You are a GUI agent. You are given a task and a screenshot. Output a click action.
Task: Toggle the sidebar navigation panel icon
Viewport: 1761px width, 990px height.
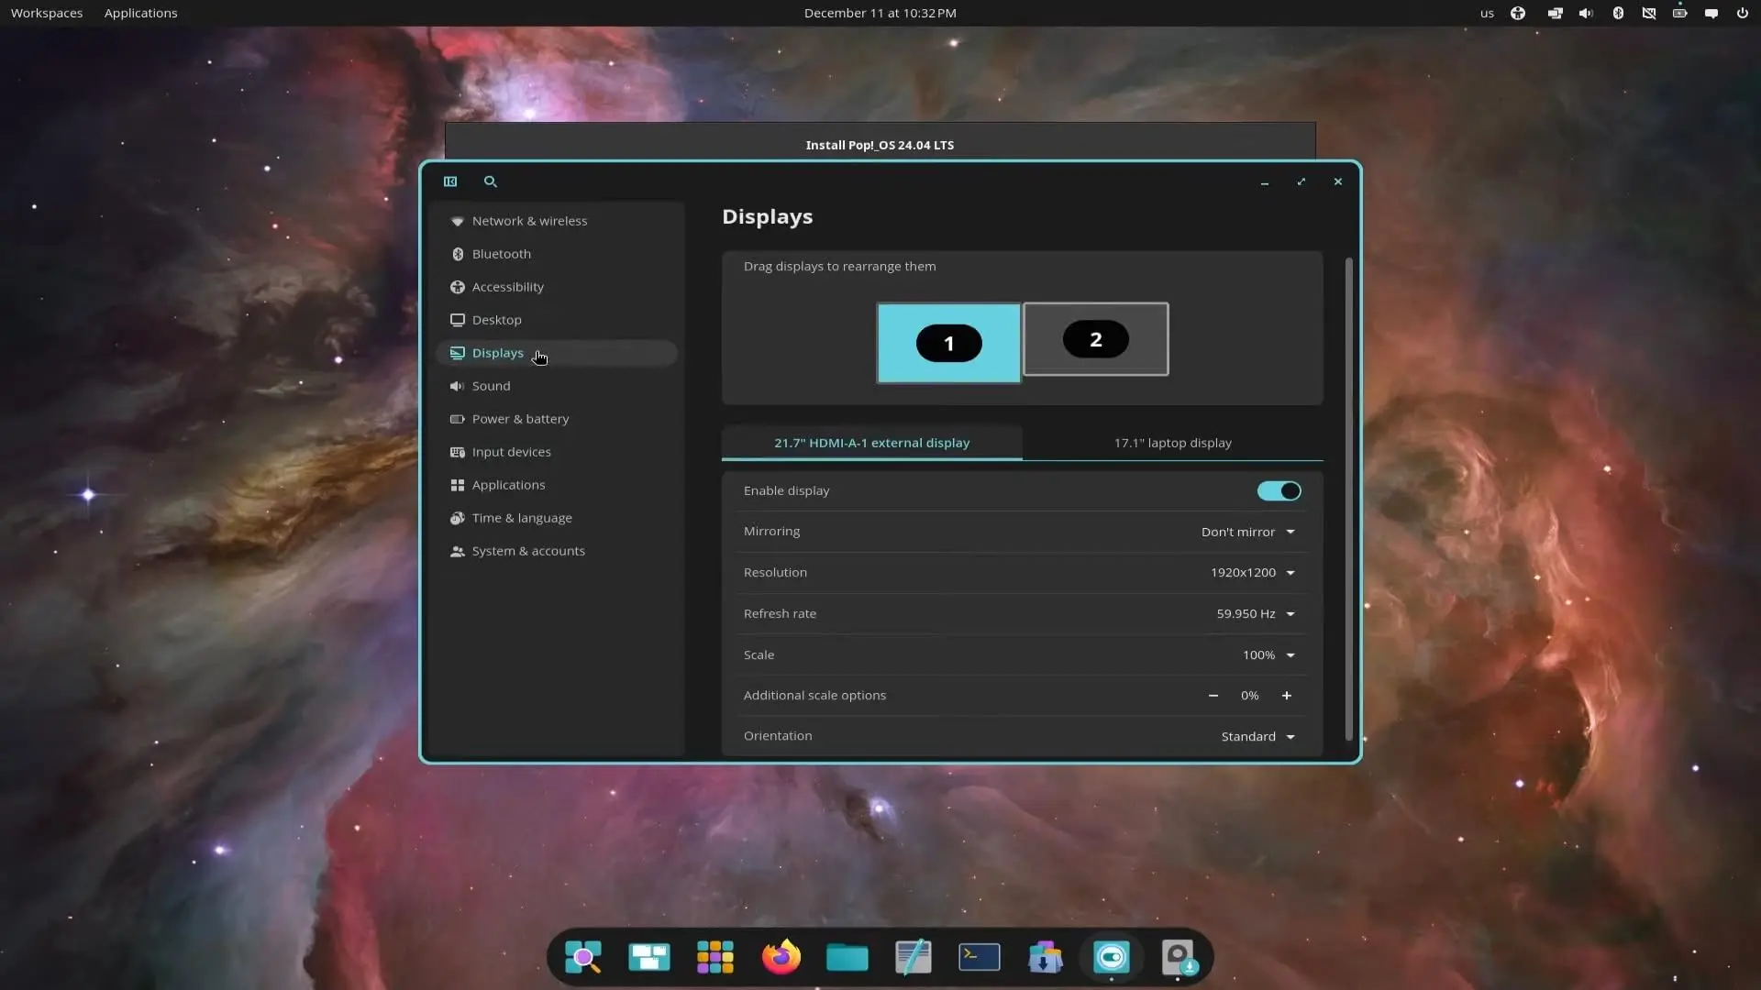click(450, 181)
